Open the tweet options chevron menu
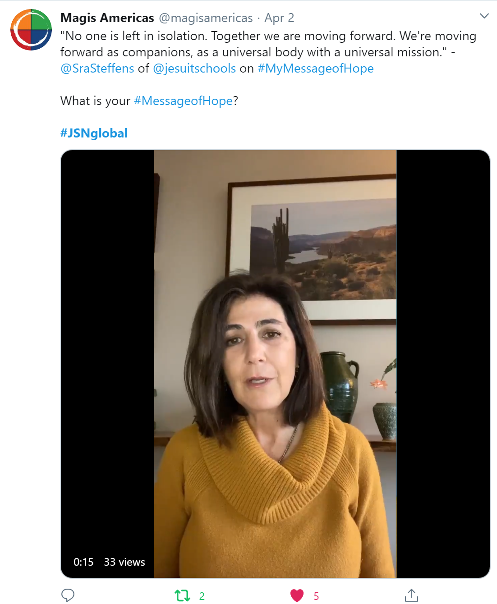 pos(484,16)
